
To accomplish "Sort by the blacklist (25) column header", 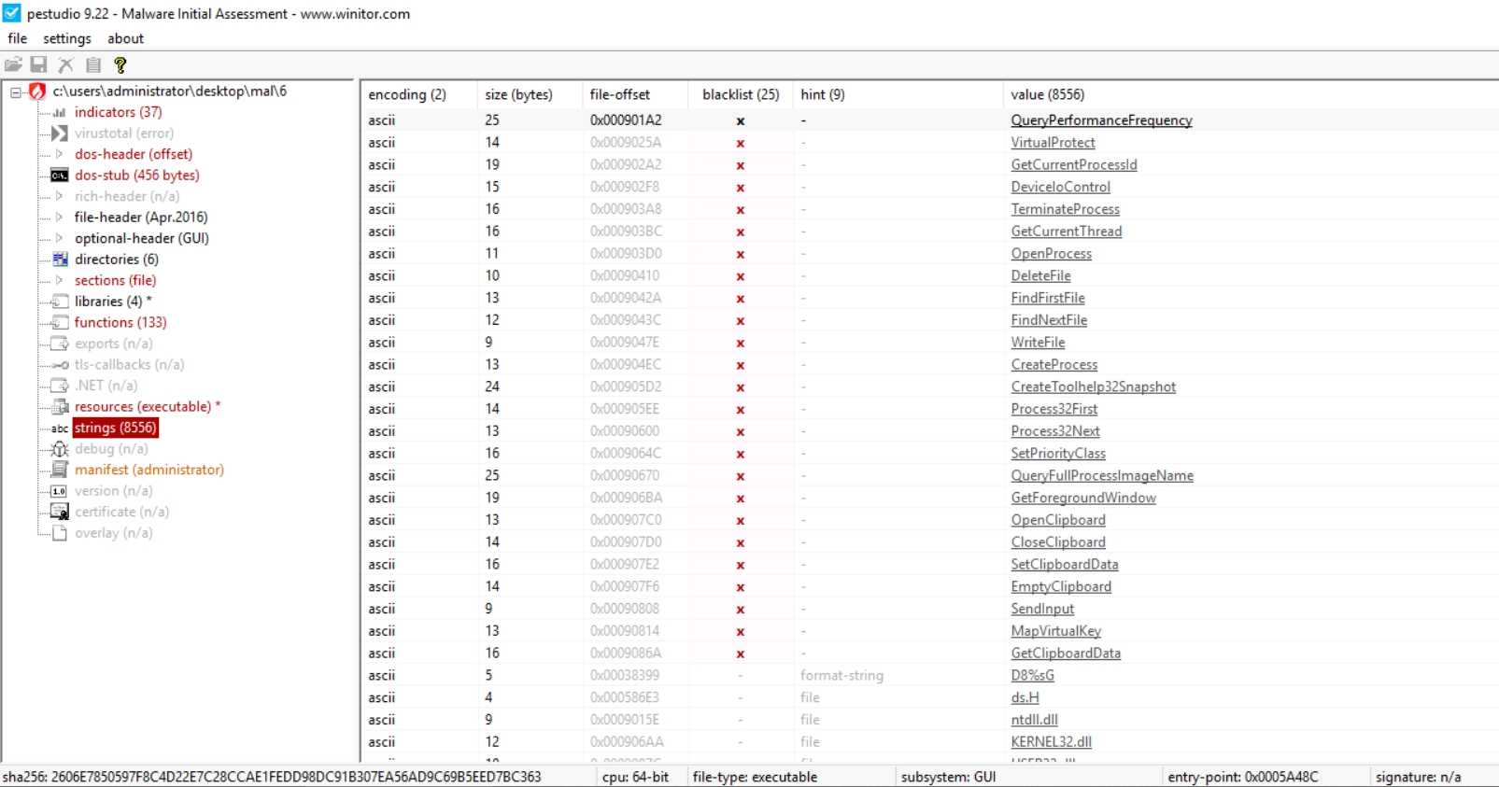I will (x=740, y=94).
